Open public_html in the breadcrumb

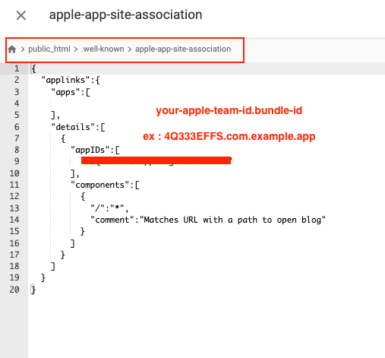point(49,49)
